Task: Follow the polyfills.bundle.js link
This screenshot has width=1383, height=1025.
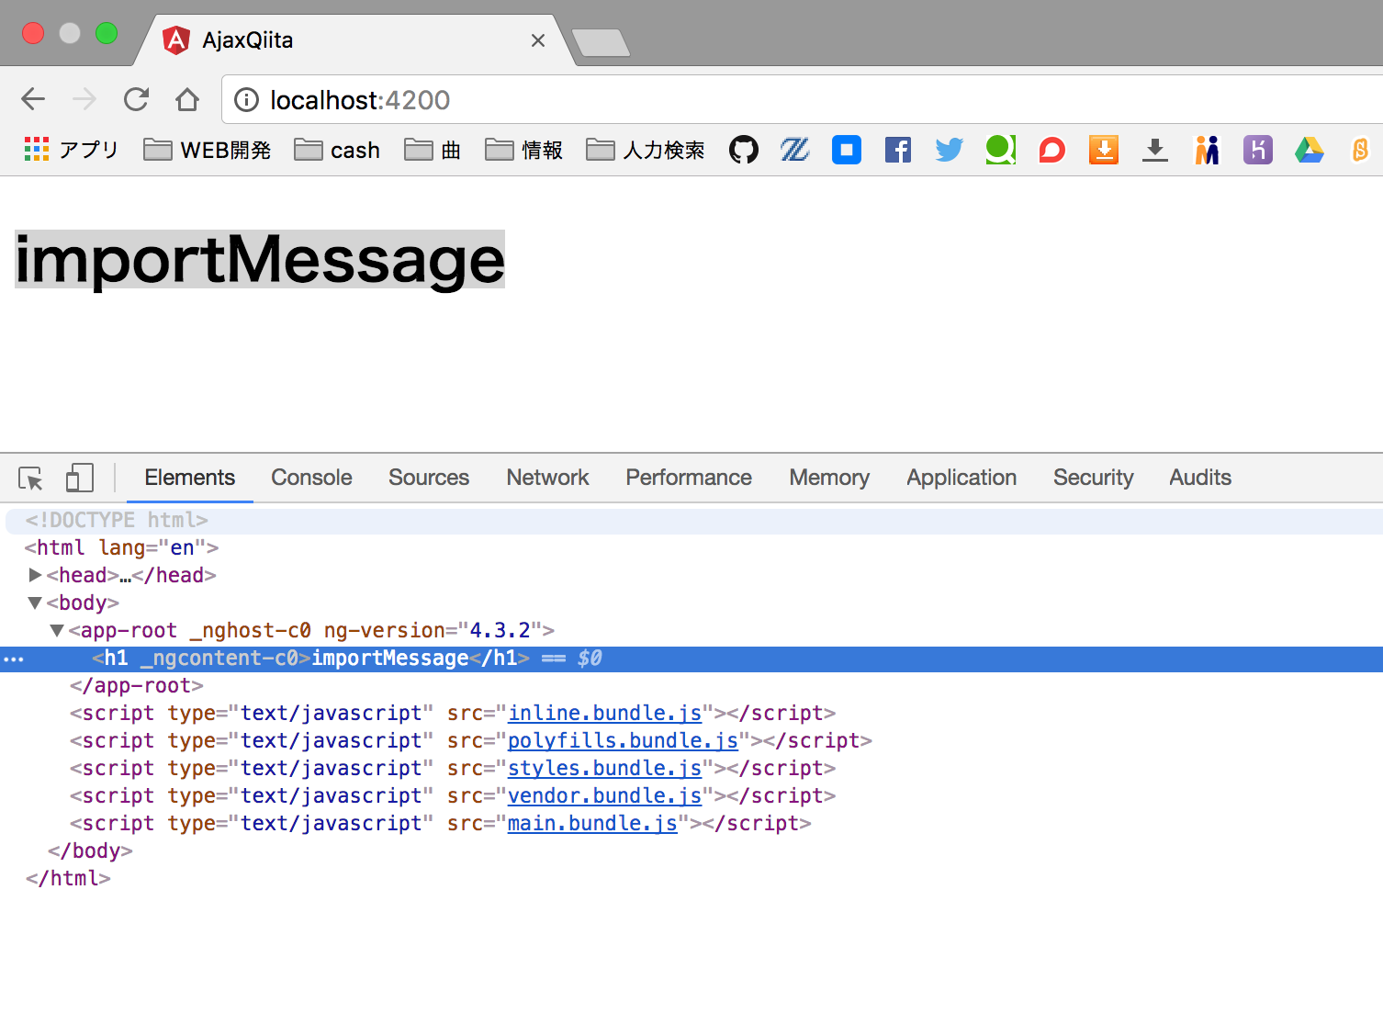Action: (623, 740)
